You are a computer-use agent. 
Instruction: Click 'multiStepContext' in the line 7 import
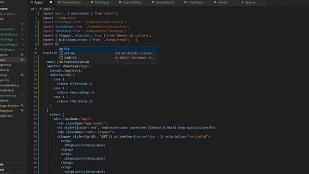[73, 40]
